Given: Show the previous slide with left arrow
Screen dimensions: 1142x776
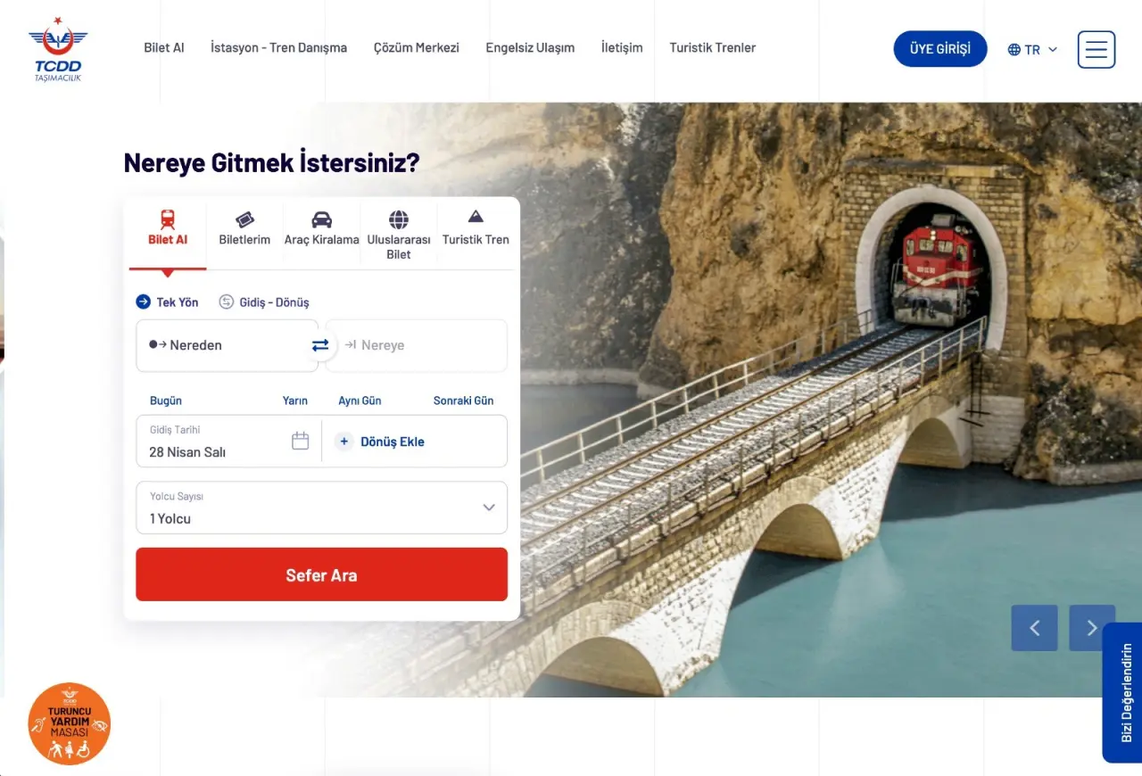Looking at the screenshot, I should pos(1034,628).
